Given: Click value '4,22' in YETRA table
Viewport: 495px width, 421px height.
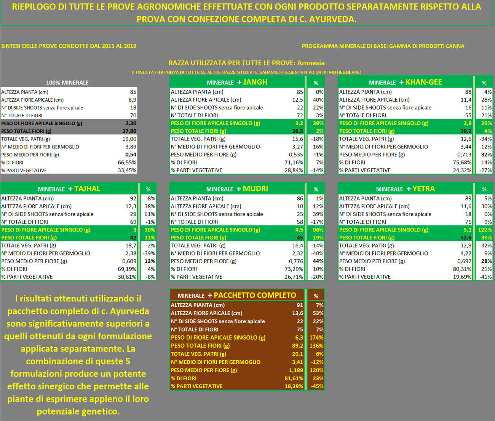Looking at the screenshot, I should point(466,253).
